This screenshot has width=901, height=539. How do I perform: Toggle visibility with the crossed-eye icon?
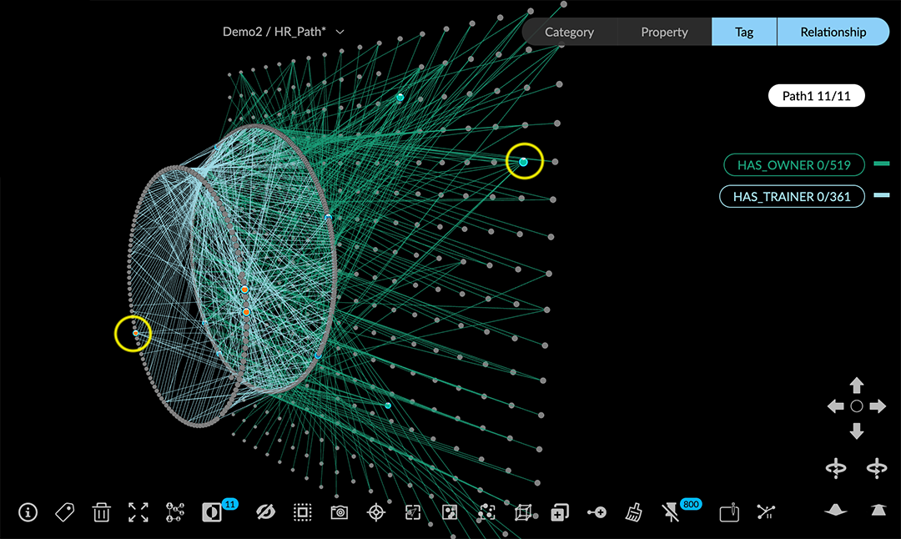266,511
